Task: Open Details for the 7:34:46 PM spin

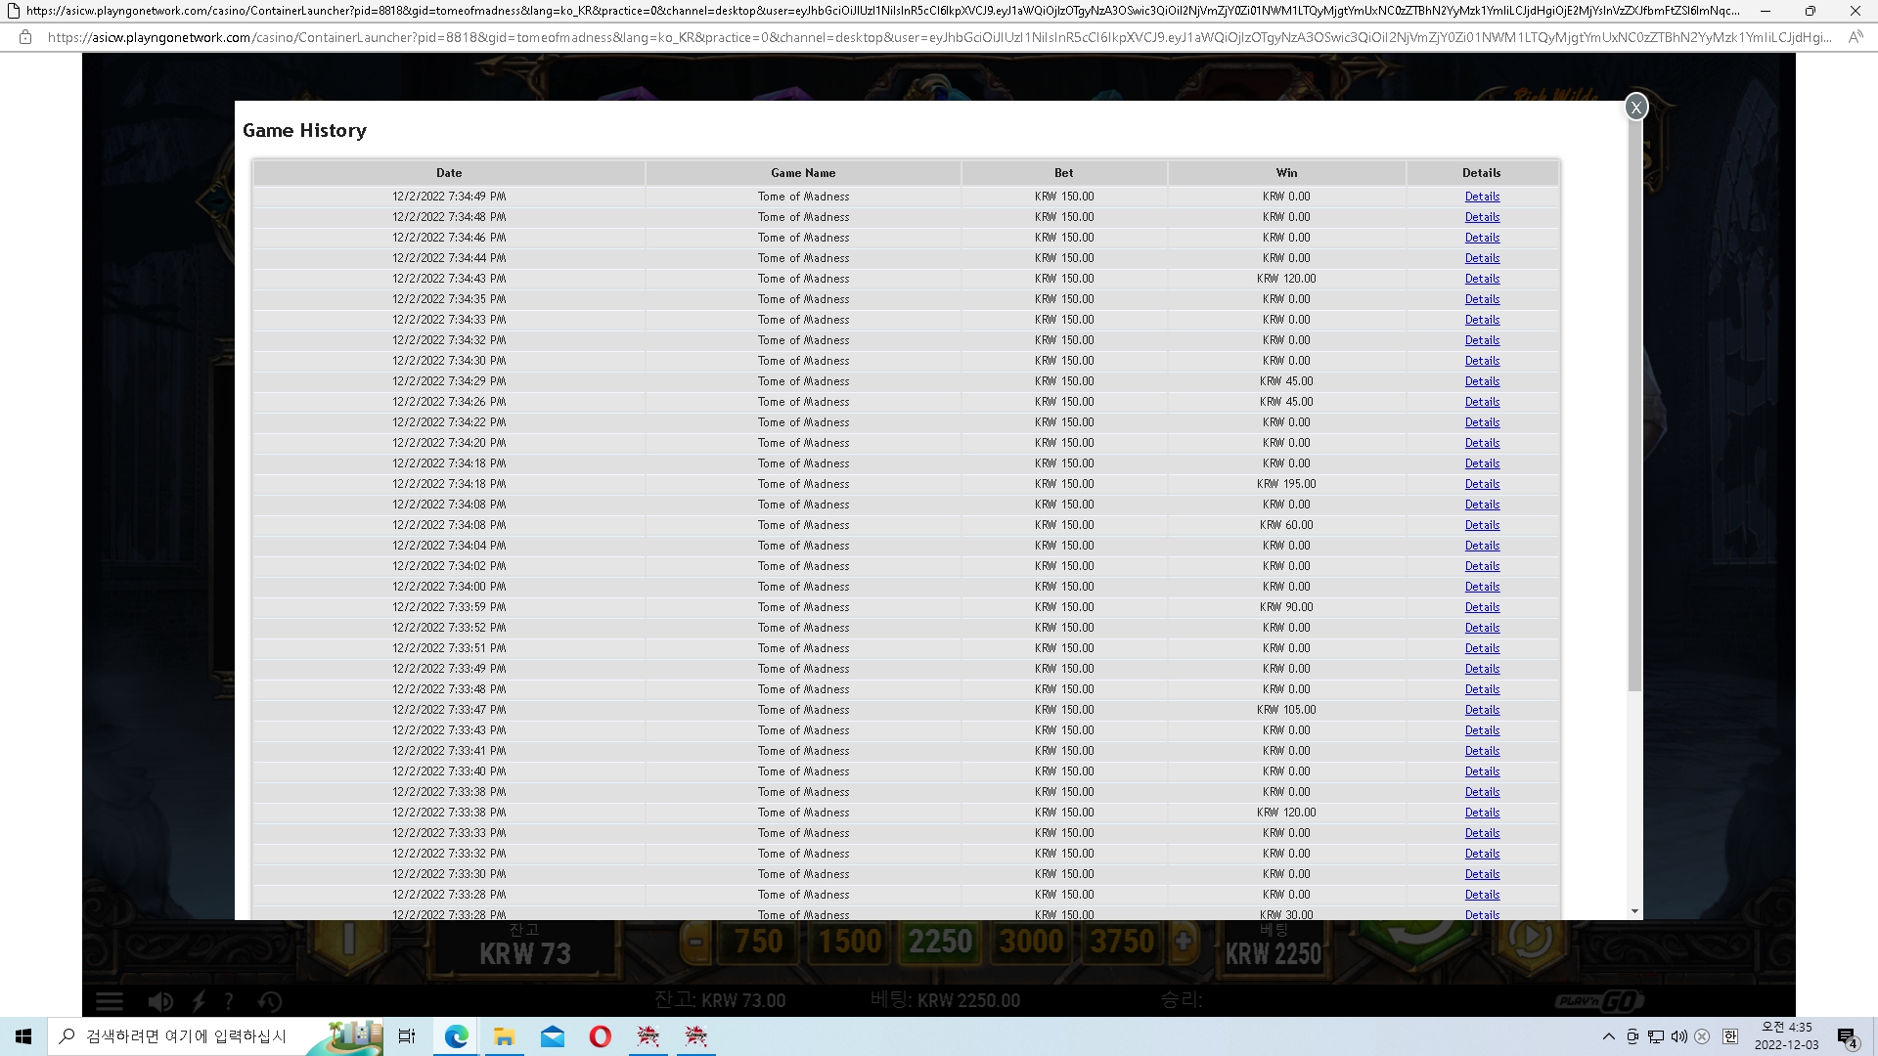Action: (1482, 238)
